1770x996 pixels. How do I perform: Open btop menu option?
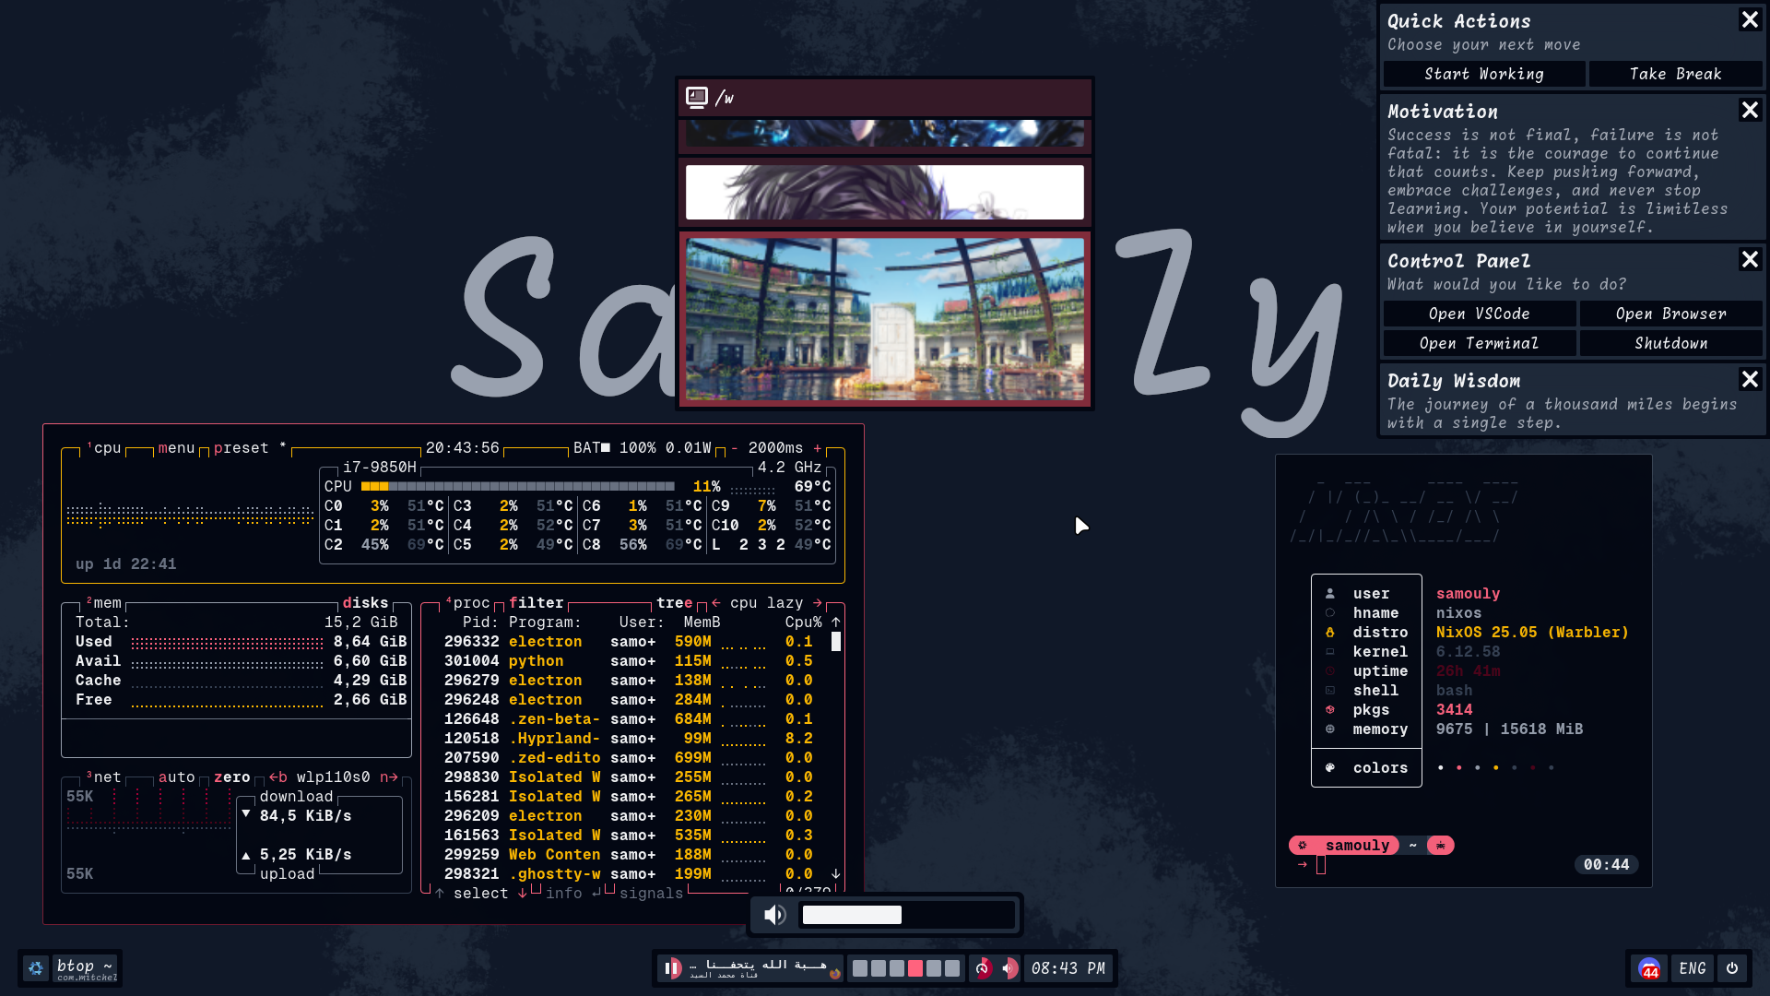coord(176,448)
